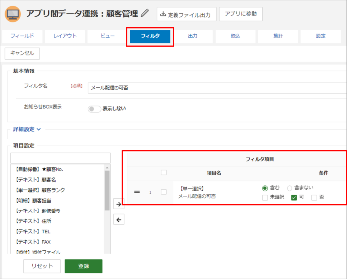Check the 否 checkbox
Viewport: 347px width, 279px height.
tap(314, 197)
